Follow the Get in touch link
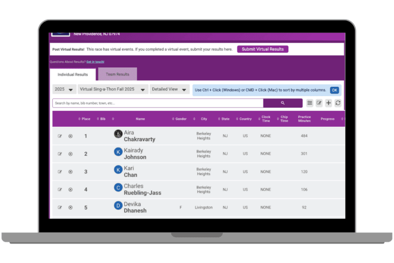Screen dimensions: 394x263 [96, 62]
